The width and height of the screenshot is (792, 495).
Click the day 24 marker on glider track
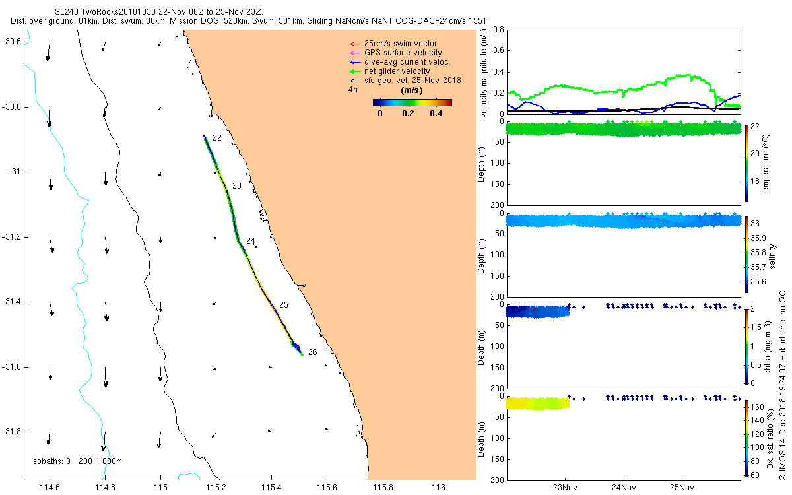pyautogui.click(x=250, y=242)
